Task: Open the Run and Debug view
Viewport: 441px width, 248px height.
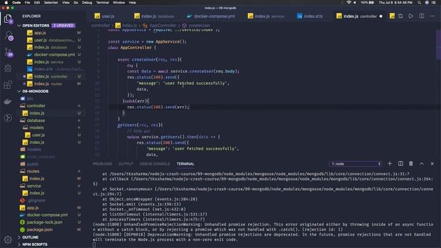Action: tap(8, 68)
